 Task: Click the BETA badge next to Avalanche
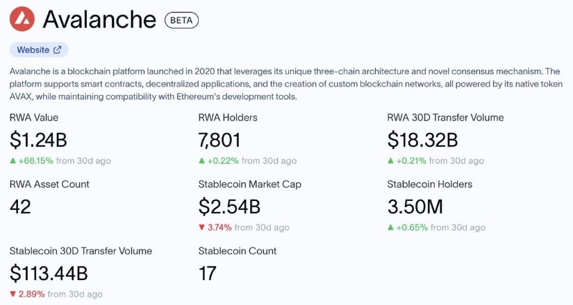tap(181, 20)
